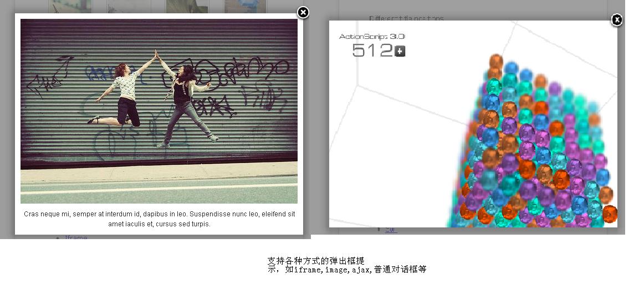This screenshot has width=639, height=294.
Task: Click the 'ActionScript 3.0' label
Action: [x=372, y=37]
